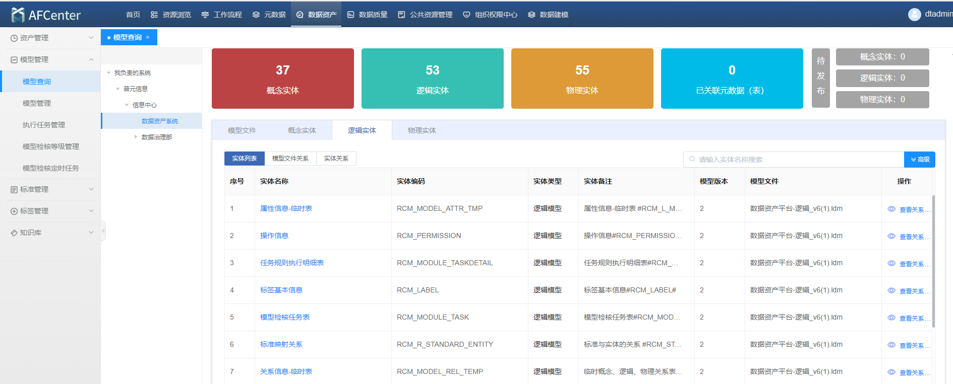
Task: Collapse the 我负责的系统 tree node
Action: [109, 73]
